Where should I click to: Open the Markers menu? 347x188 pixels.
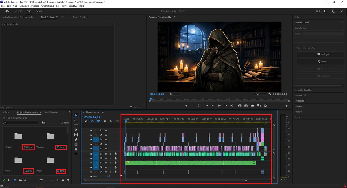pos(35,6)
